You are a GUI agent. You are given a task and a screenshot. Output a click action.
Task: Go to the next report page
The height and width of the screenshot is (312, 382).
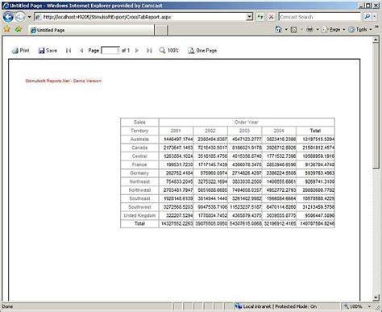point(136,50)
